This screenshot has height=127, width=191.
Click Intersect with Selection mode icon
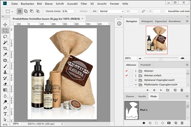click(38, 11)
